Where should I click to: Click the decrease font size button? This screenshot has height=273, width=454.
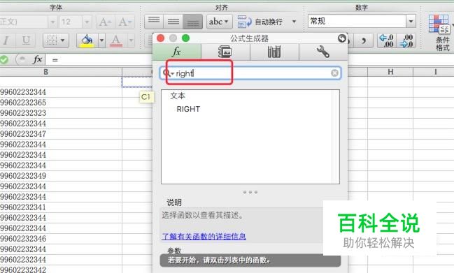pyautogui.click(x=125, y=22)
